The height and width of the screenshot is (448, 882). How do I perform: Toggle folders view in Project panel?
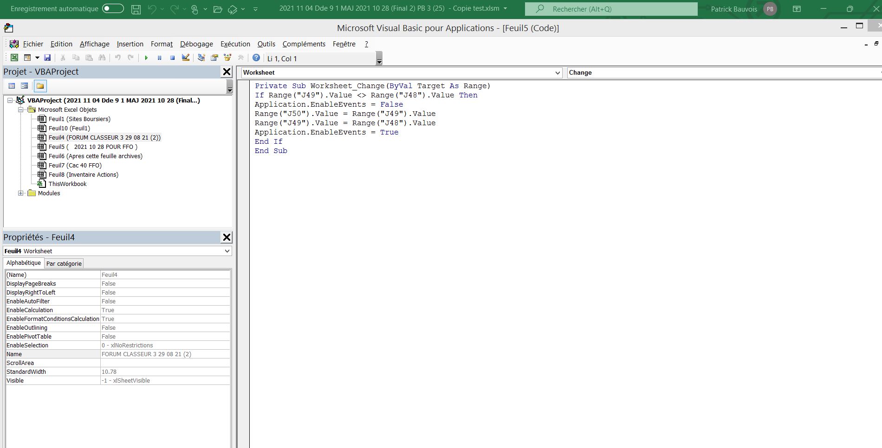point(40,86)
